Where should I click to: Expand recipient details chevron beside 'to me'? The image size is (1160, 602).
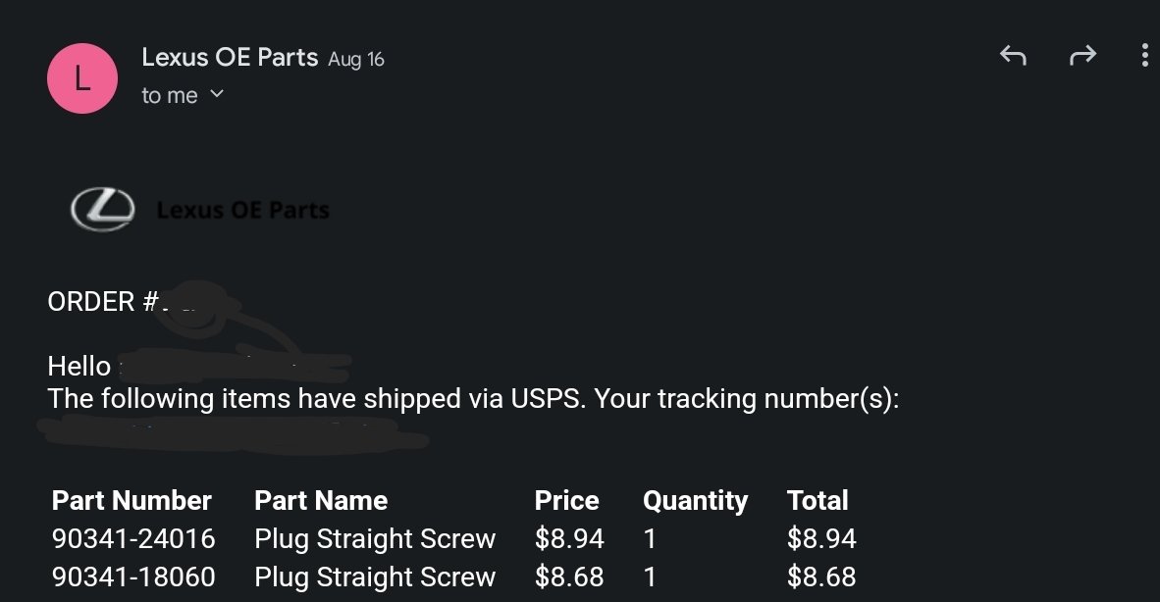coord(217,94)
